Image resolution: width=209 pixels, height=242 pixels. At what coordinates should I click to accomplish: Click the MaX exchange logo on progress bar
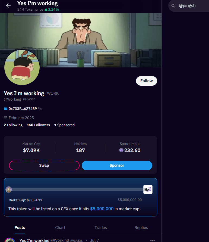pyautogui.click(x=148, y=189)
